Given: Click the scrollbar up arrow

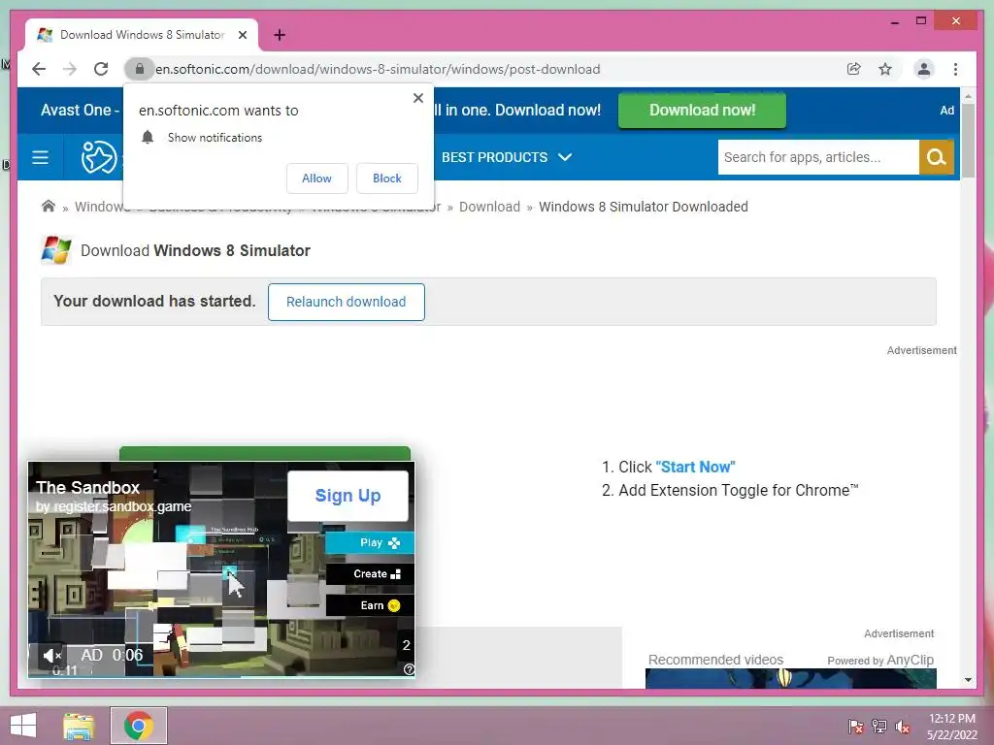Looking at the screenshot, I should (968, 96).
